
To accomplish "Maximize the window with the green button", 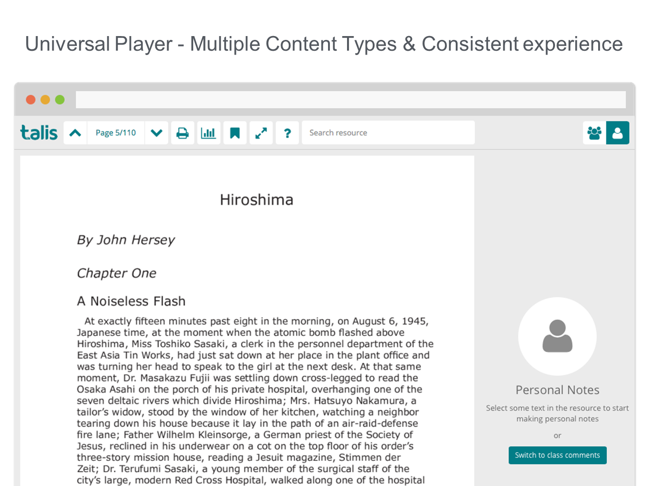I will pyautogui.click(x=60, y=100).
